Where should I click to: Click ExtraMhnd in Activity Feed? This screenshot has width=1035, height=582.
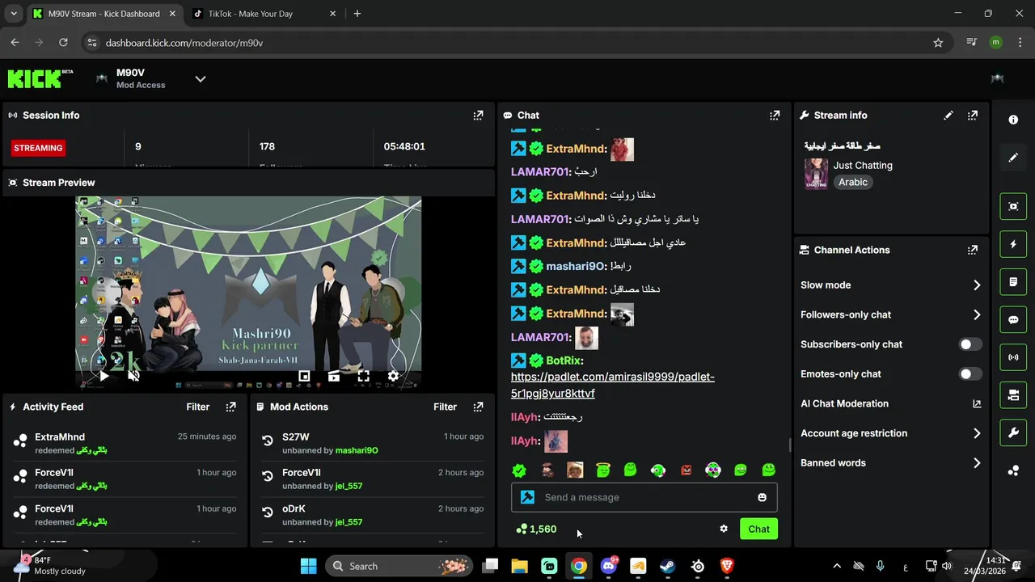point(60,436)
